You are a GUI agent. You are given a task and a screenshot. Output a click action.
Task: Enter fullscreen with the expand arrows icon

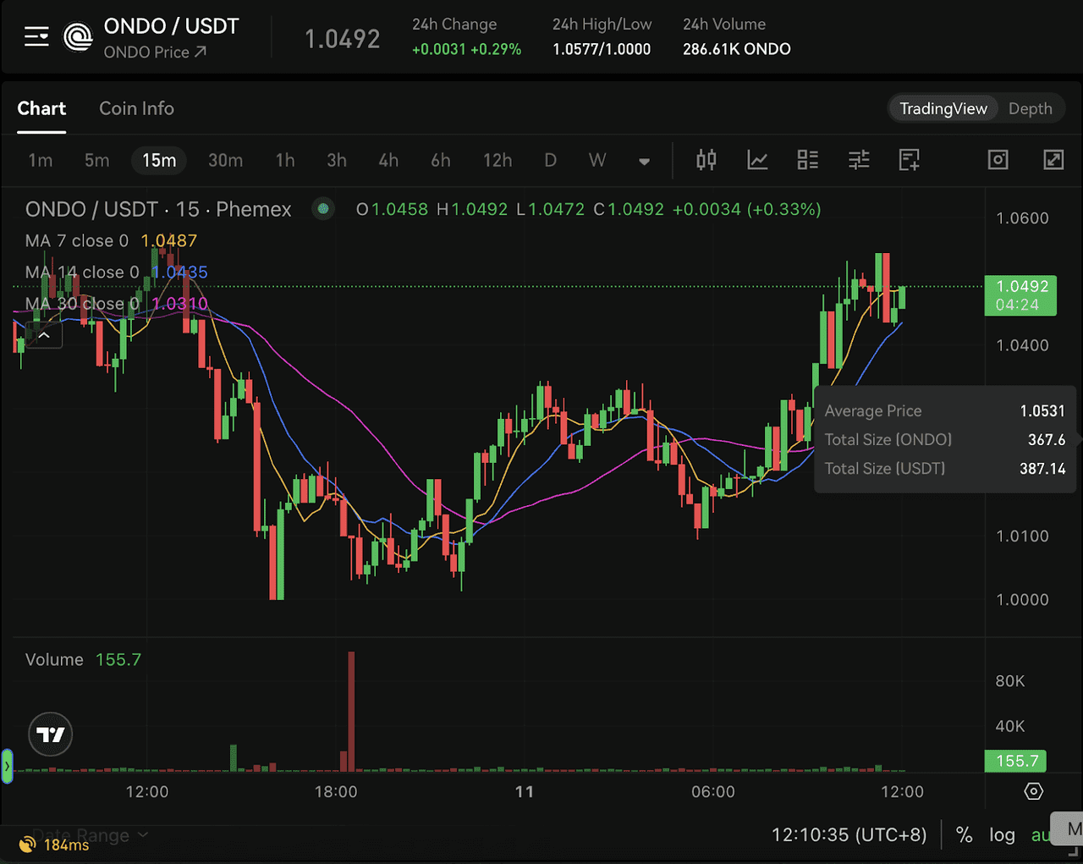[x=1052, y=159]
